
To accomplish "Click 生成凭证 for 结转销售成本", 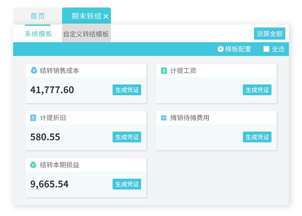I will coord(127,90).
